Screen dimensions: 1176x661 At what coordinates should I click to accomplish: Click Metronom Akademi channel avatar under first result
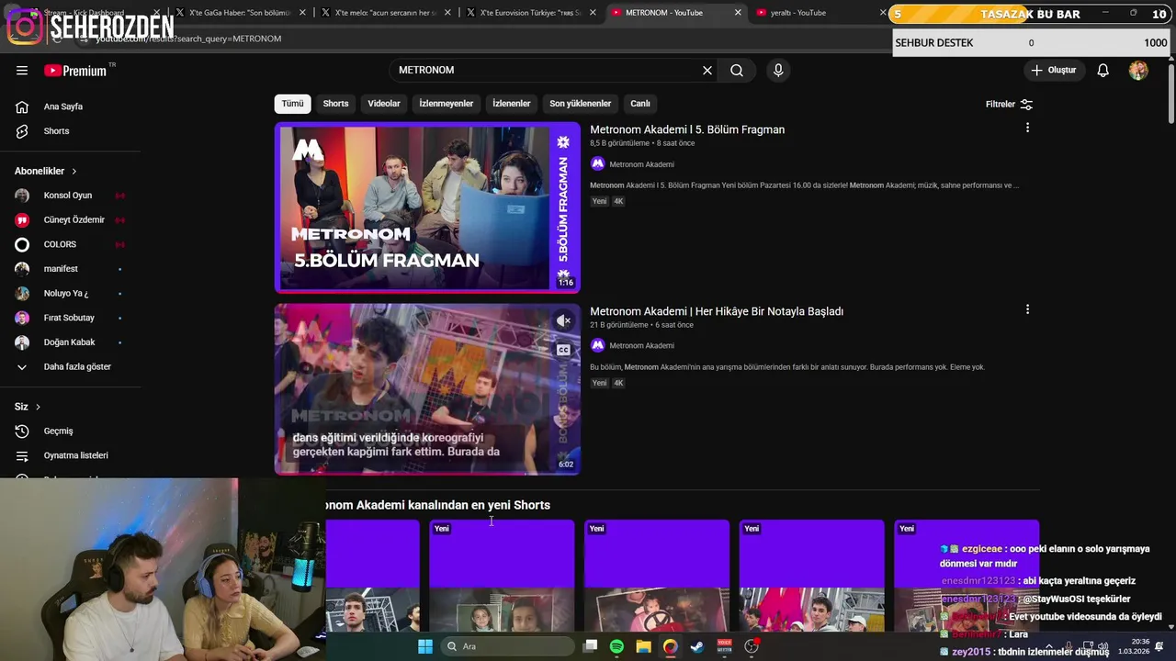(597, 163)
